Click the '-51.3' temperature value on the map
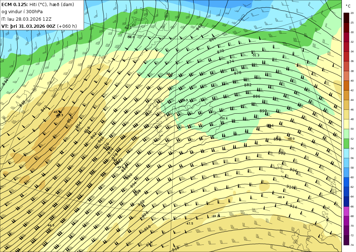This screenshot has width=356, height=252. click(256, 55)
